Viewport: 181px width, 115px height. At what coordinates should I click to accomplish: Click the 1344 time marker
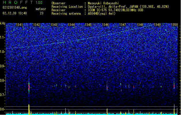[71, 25]
